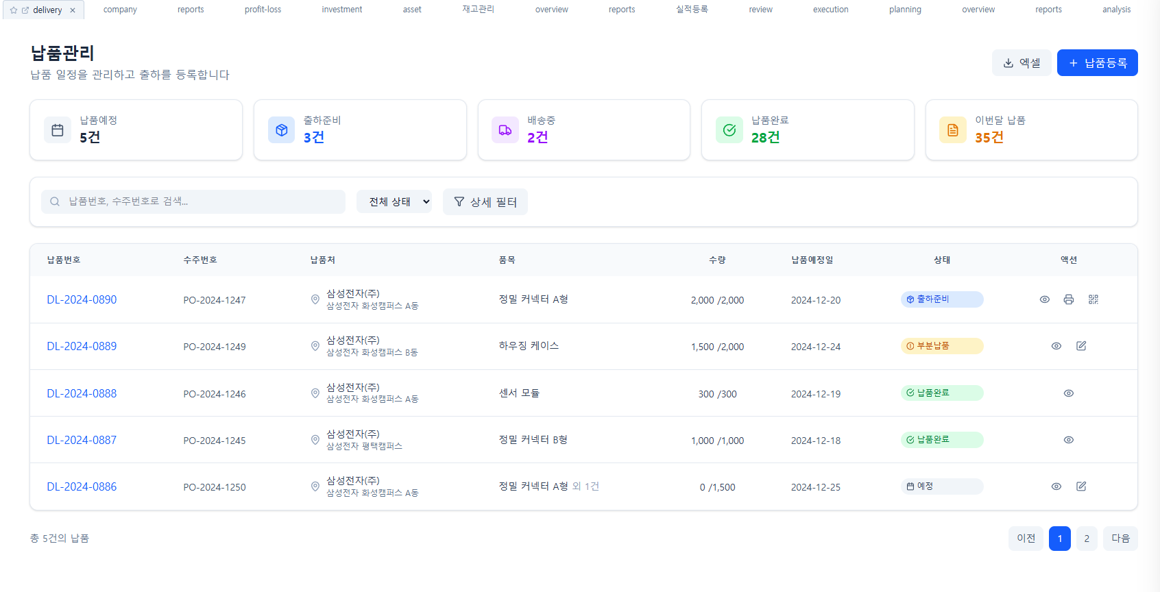Click the print icon for DL-2024-0890

pyautogui.click(x=1068, y=299)
